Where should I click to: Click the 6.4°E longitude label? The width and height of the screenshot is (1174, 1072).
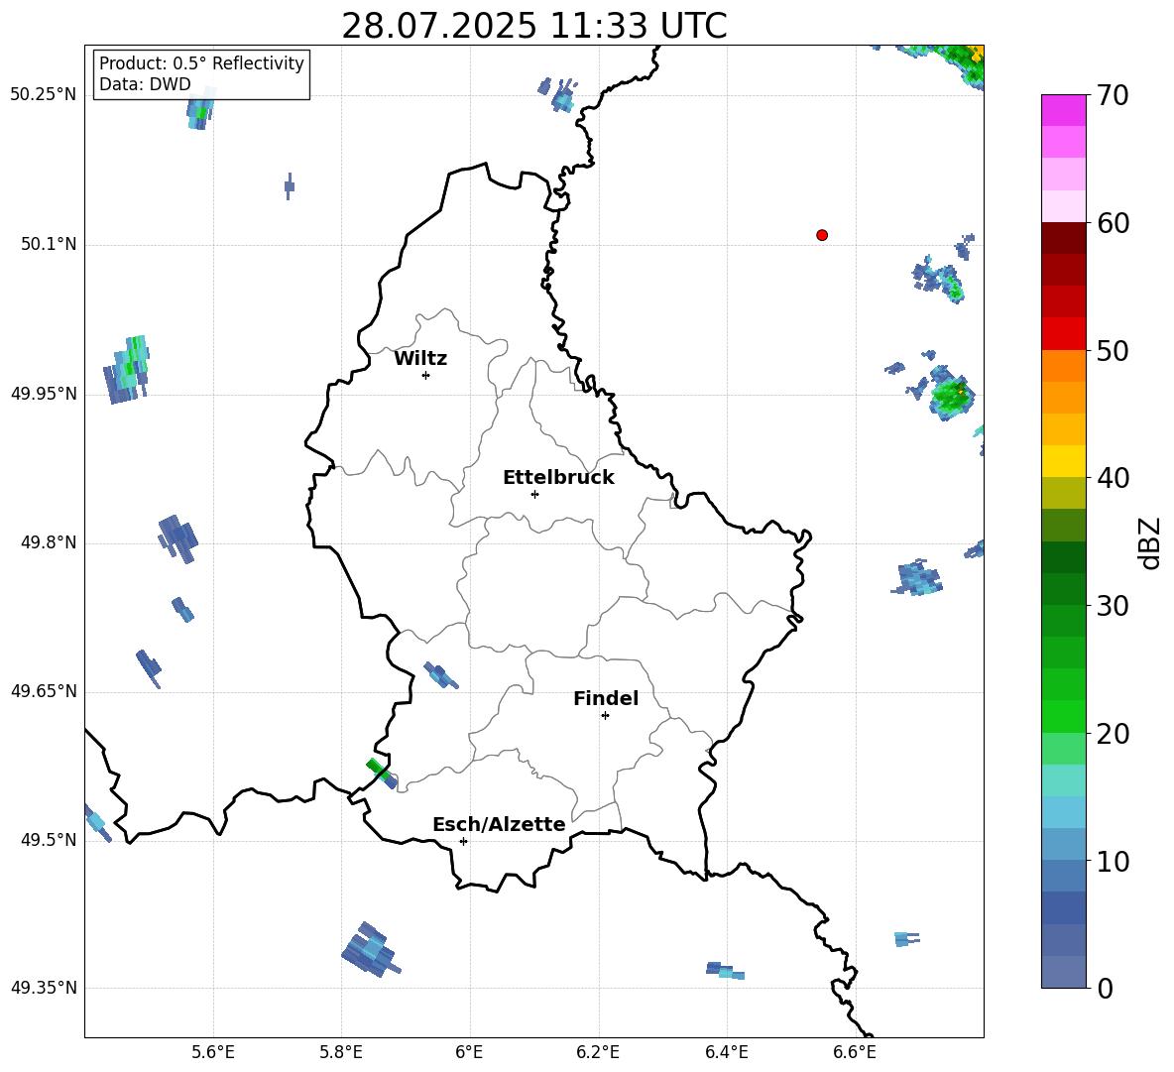coord(726,1052)
